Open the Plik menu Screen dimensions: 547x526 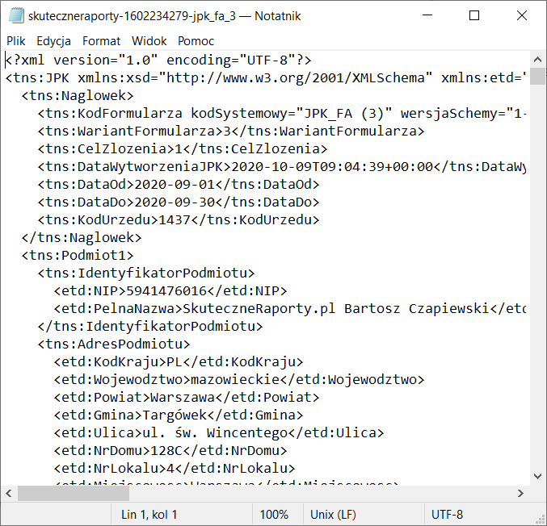pyautogui.click(x=16, y=40)
